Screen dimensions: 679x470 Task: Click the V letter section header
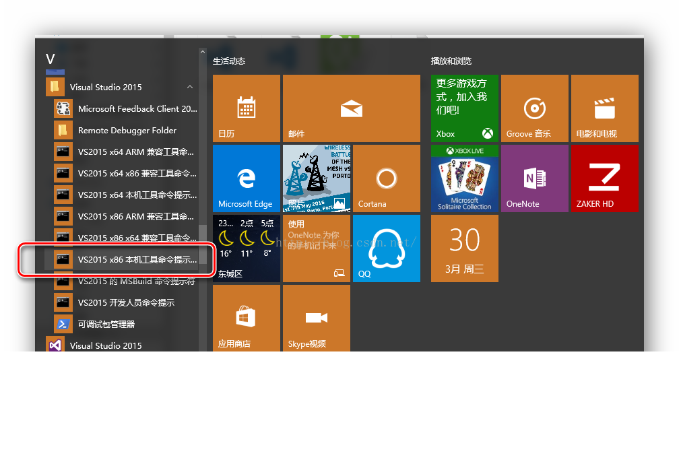coord(51,59)
